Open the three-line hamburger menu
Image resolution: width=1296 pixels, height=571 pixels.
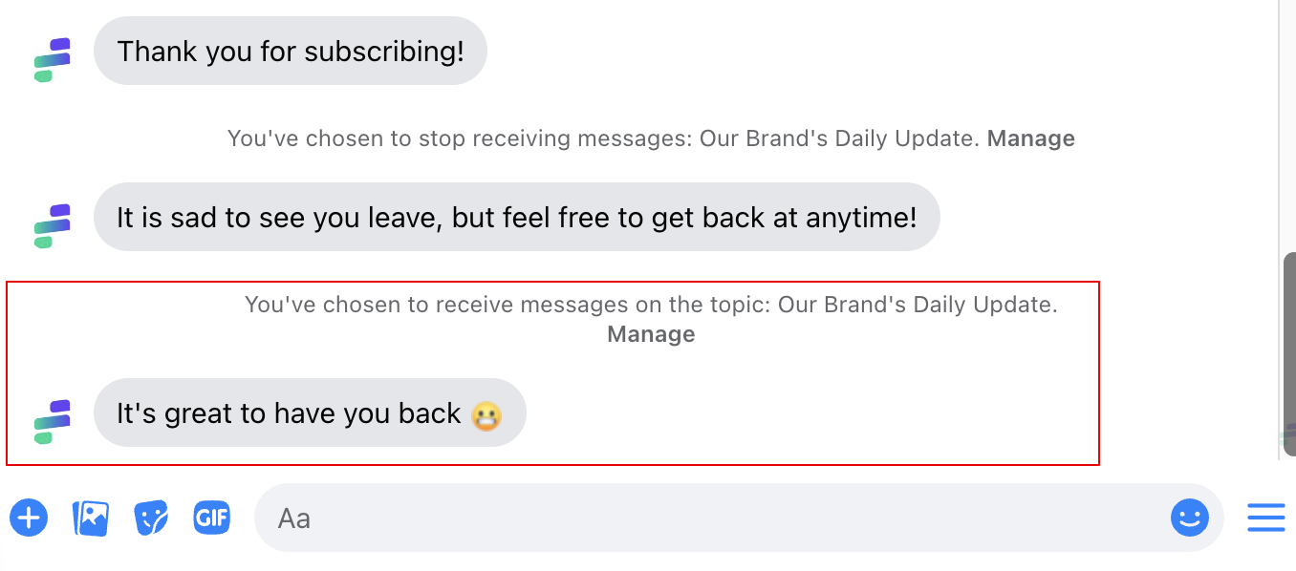[1265, 518]
